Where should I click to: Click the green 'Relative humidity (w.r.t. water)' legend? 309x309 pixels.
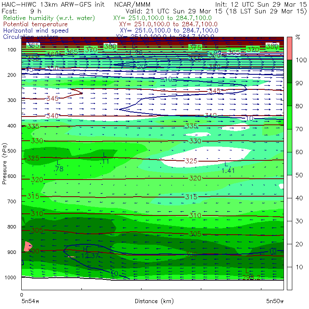click(49, 18)
